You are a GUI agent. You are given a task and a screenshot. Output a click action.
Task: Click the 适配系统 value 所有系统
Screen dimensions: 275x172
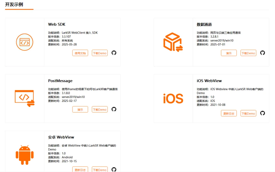[x=67, y=41]
